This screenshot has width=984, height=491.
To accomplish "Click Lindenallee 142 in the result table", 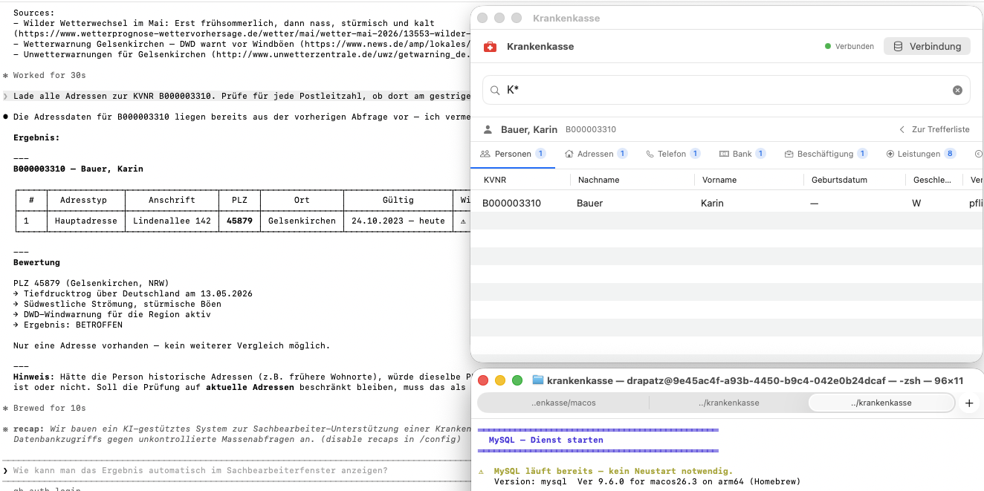I will (172, 221).
